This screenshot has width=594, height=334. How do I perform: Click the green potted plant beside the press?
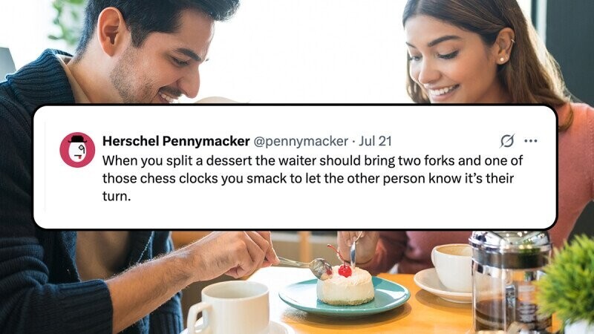click(x=567, y=284)
